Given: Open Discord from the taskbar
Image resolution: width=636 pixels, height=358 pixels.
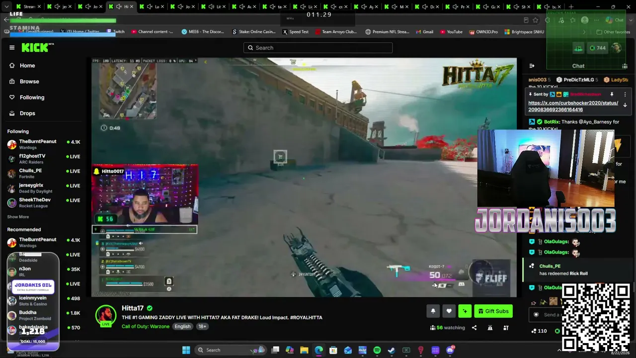Looking at the screenshot, I should tap(450, 350).
